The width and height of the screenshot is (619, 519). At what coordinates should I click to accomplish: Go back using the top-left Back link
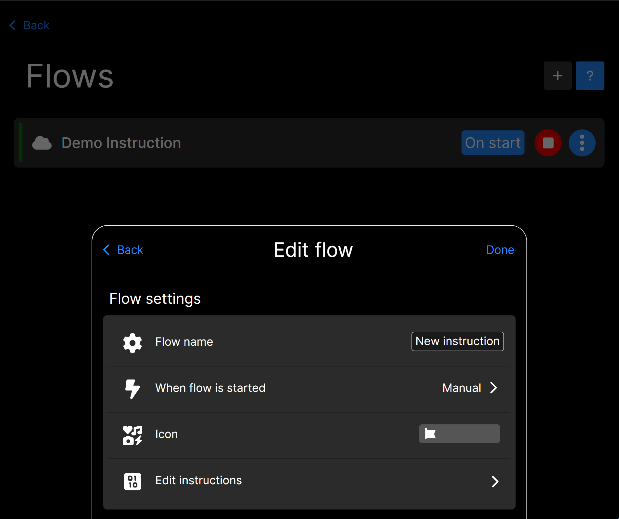tap(30, 25)
